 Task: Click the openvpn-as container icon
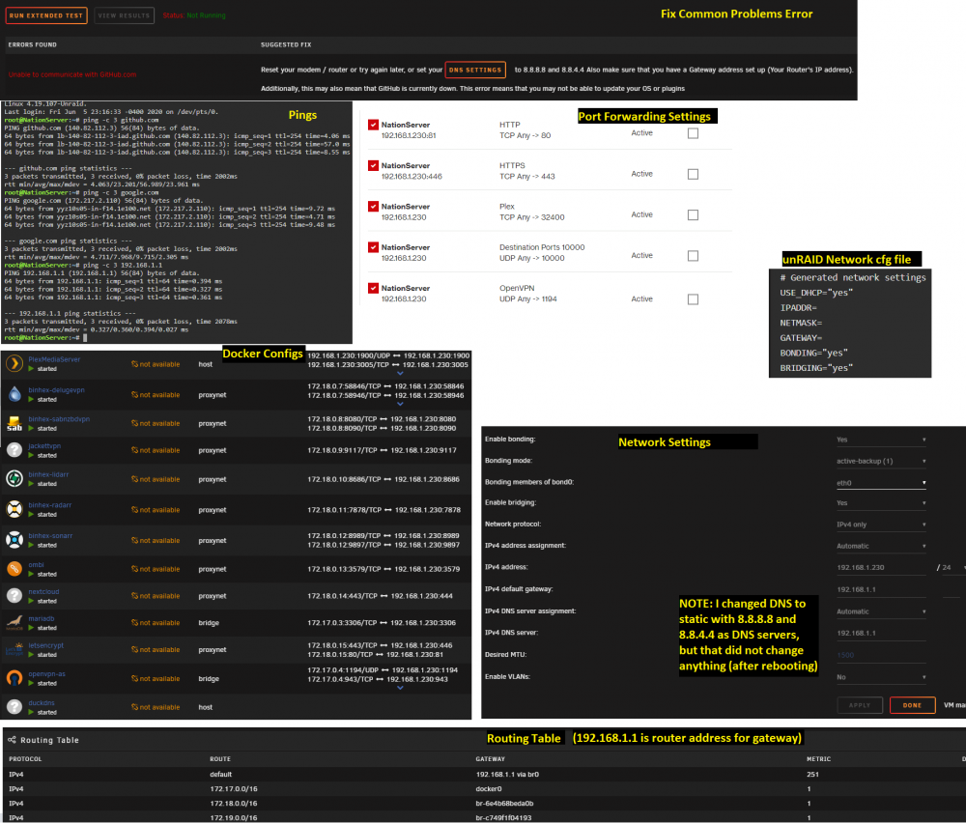(x=14, y=678)
